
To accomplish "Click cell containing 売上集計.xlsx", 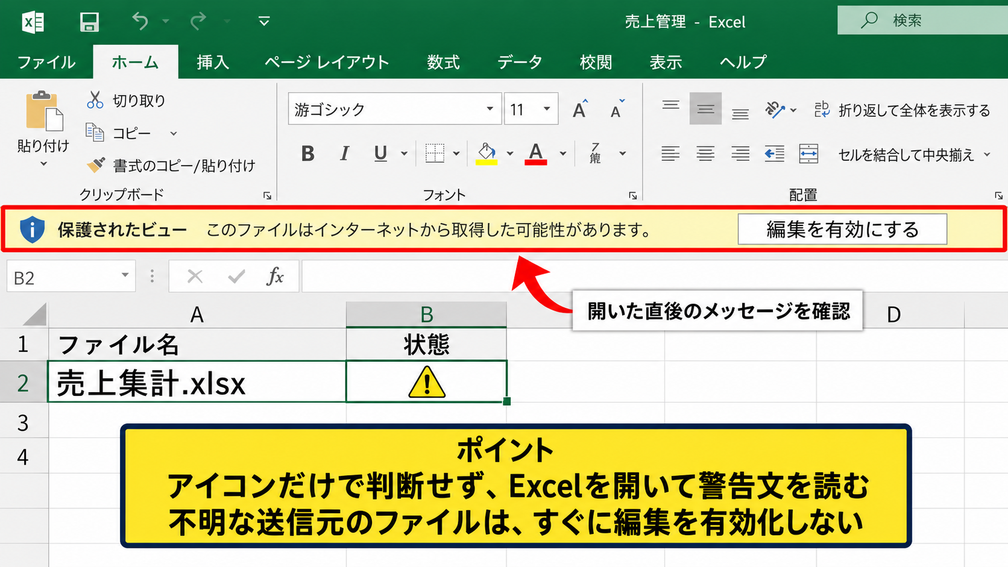I will 197,382.
